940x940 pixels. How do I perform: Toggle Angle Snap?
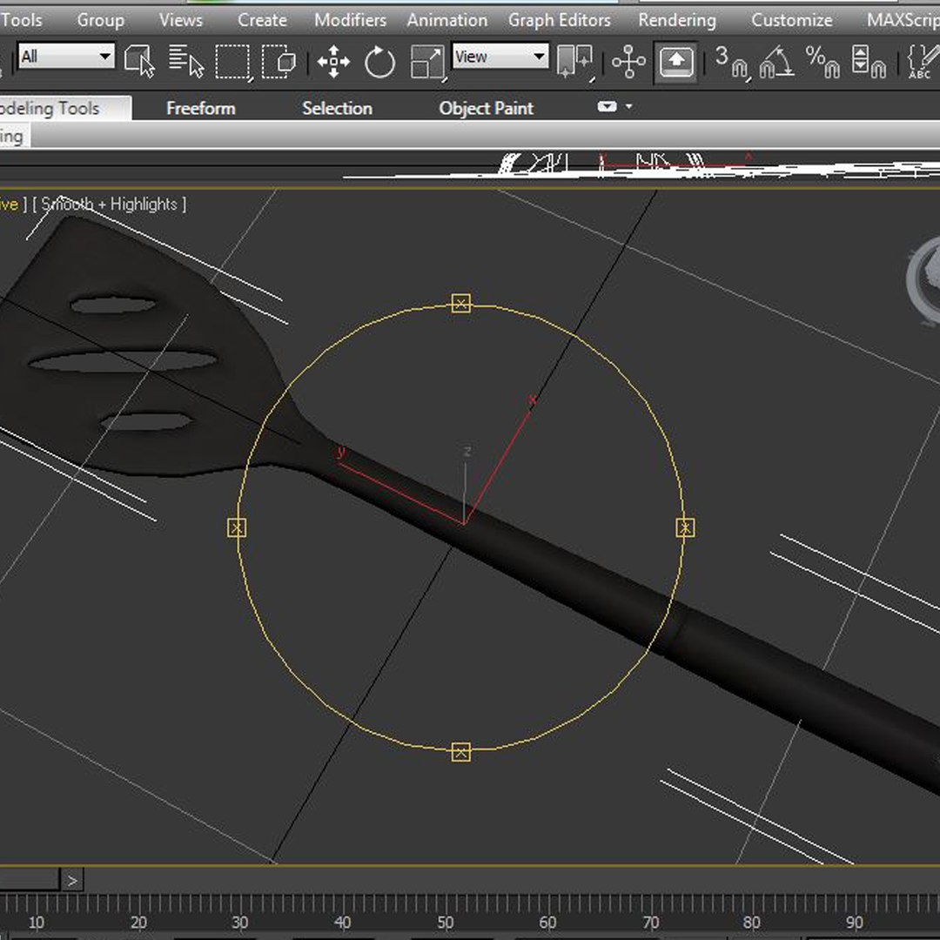[777, 61]
